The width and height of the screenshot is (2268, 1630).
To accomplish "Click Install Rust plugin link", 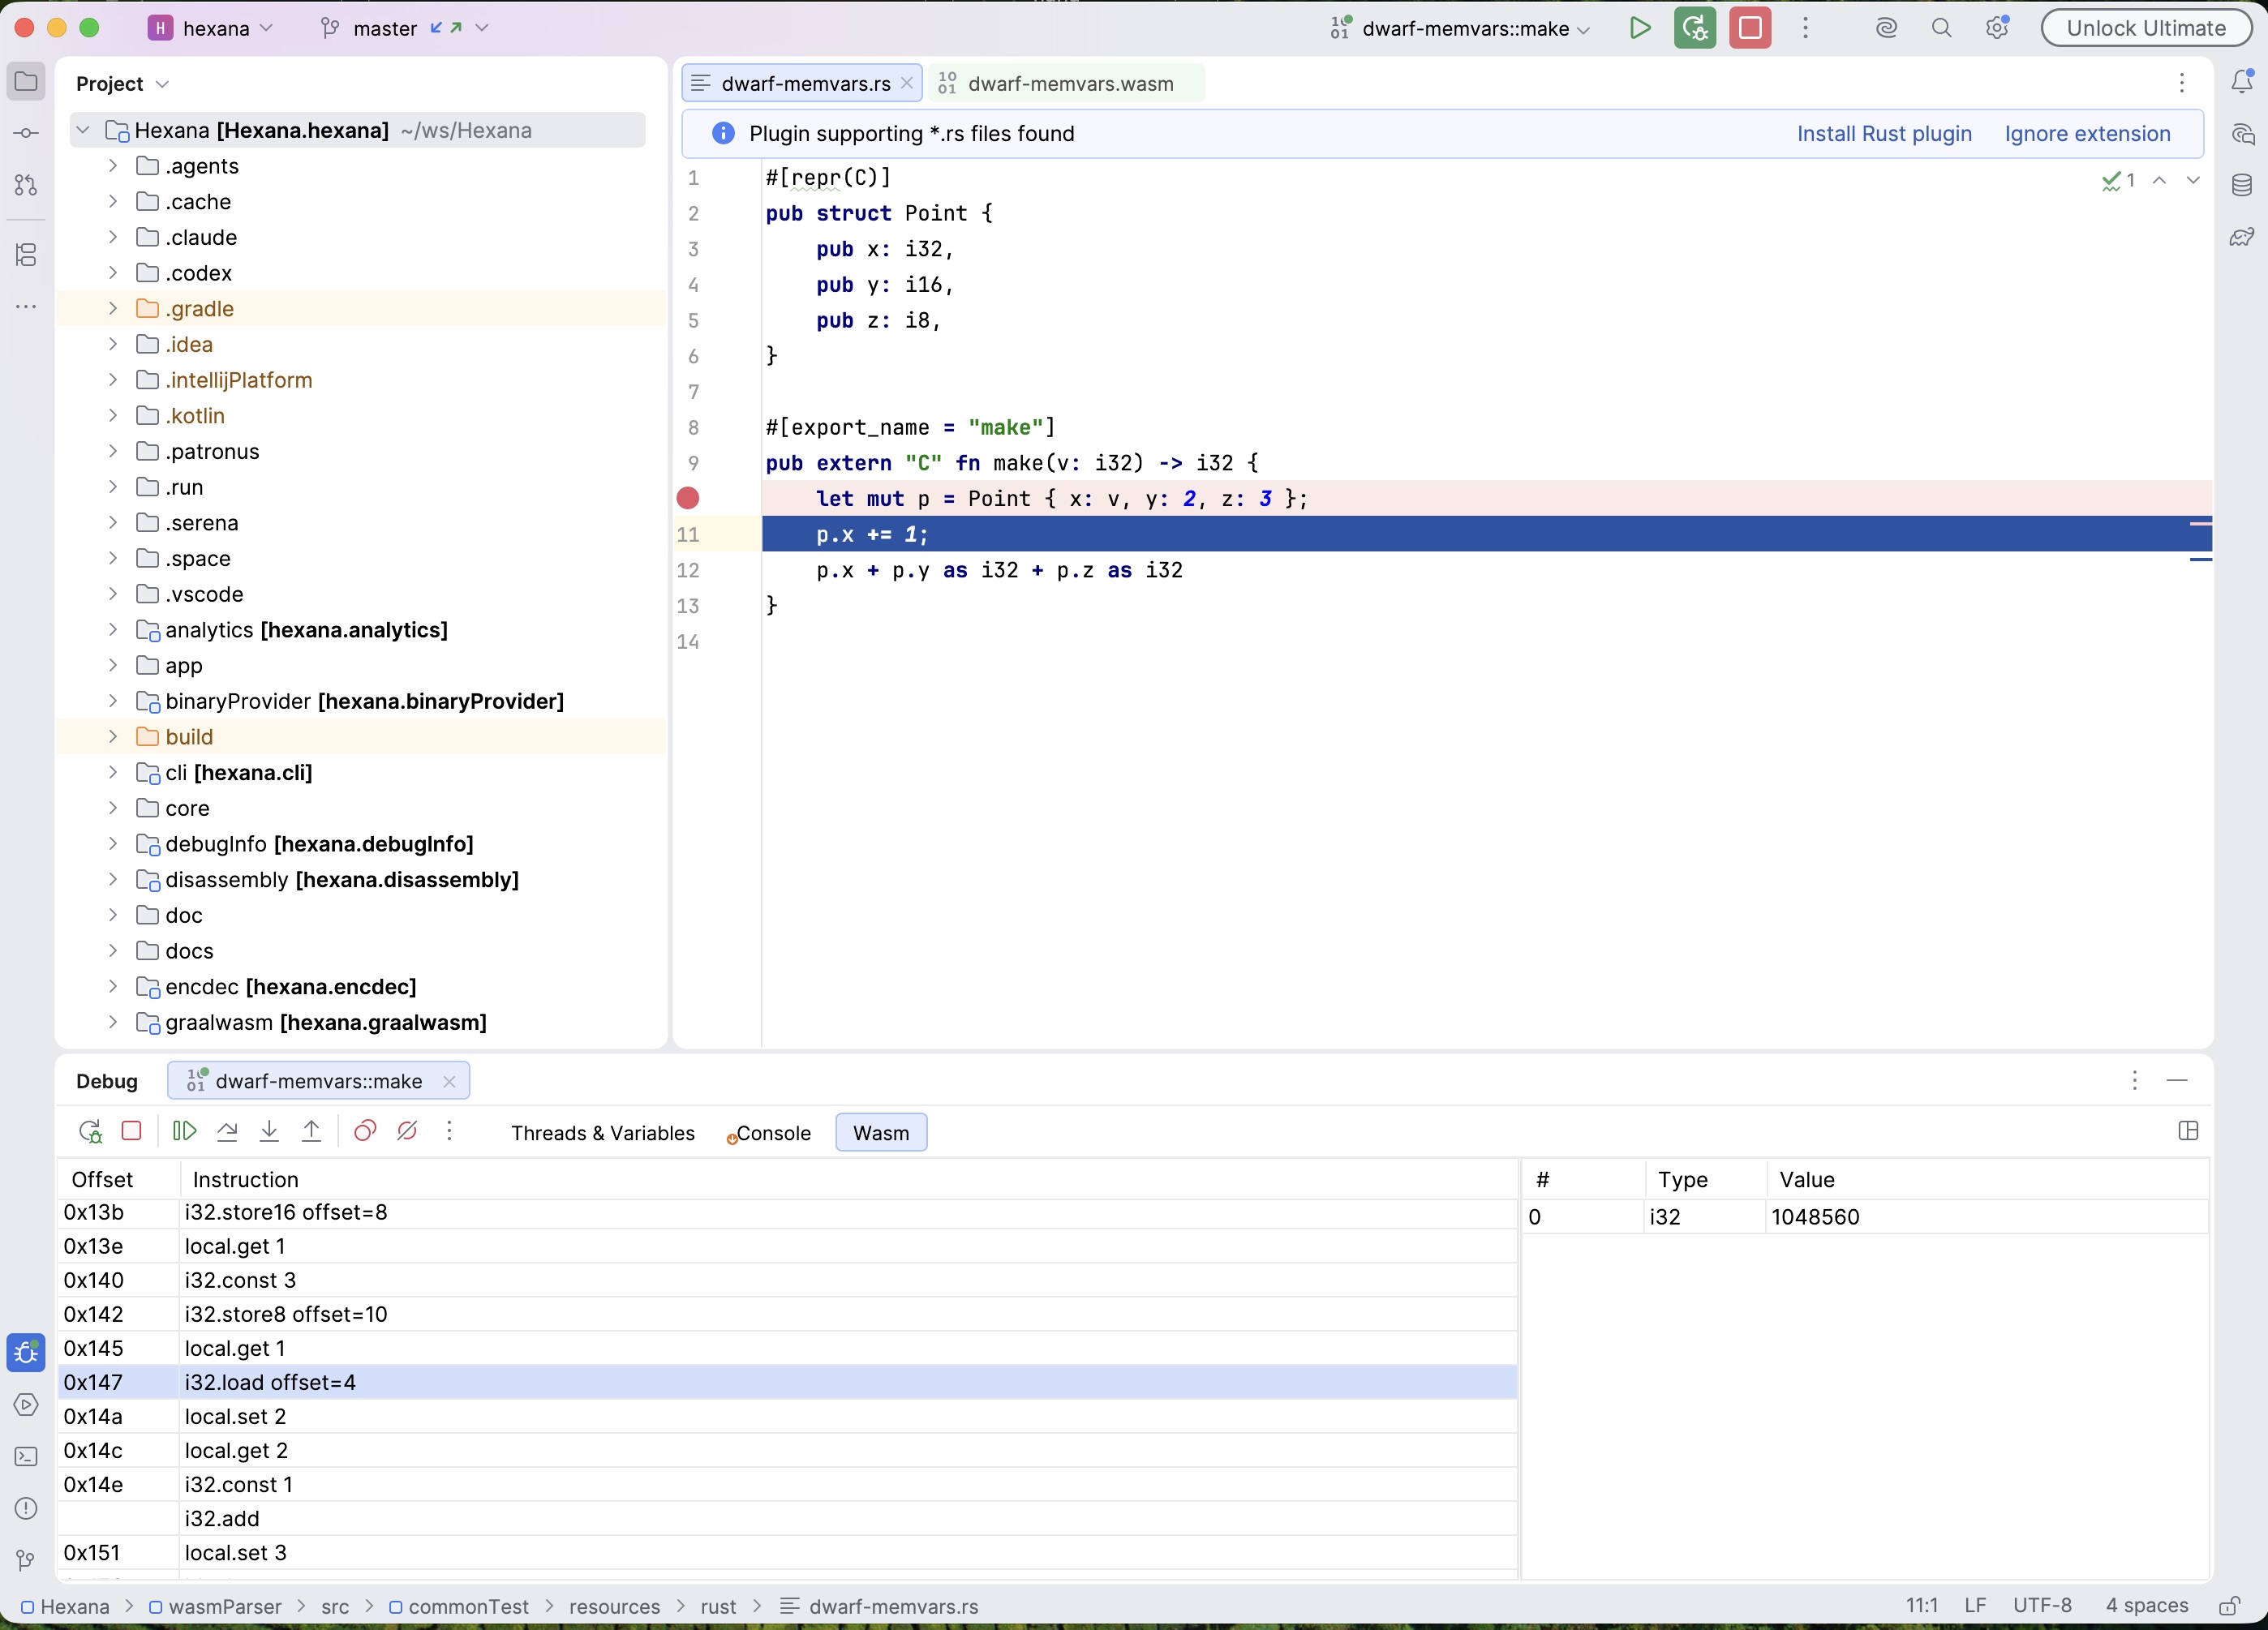I will pyautogui.click(x=1884, y=134).
